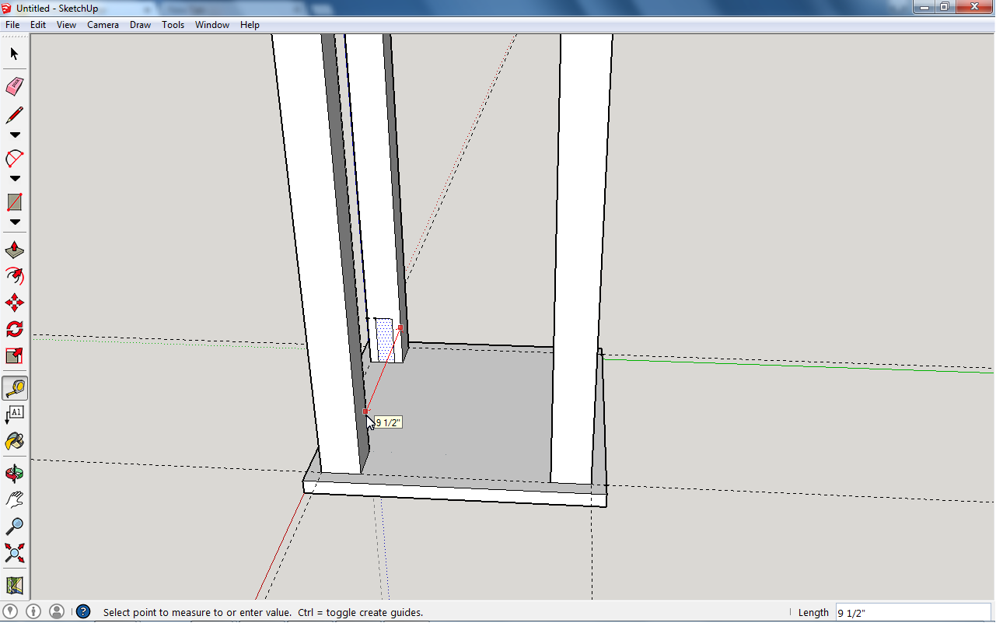Choose the Line drawing tool
The width and height of the screenshot is (996, 623).
tap(14, 114)
